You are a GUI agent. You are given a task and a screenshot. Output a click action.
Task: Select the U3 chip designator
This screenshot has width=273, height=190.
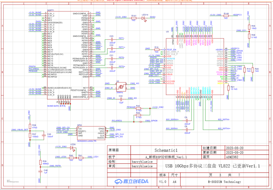tap(167, 32)
